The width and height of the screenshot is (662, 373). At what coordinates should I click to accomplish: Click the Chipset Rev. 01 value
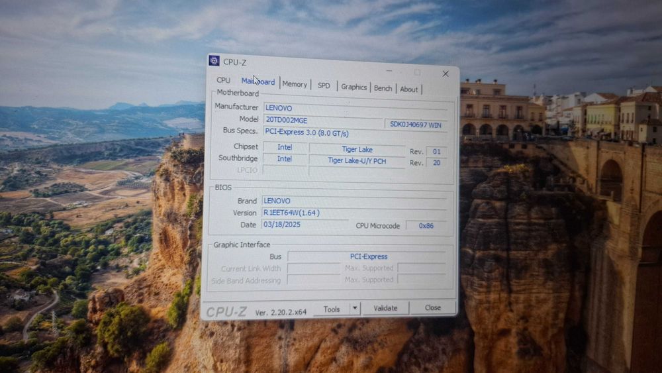pyautogui.click(x=436, y=151)
